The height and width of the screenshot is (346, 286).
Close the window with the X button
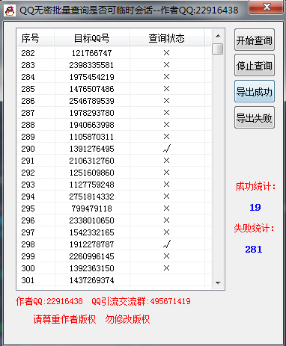point(267,7)
